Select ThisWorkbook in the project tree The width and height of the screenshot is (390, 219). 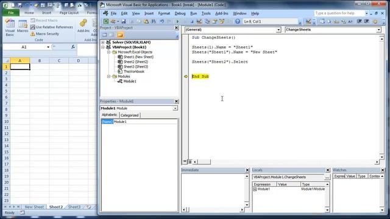point(133,72)
